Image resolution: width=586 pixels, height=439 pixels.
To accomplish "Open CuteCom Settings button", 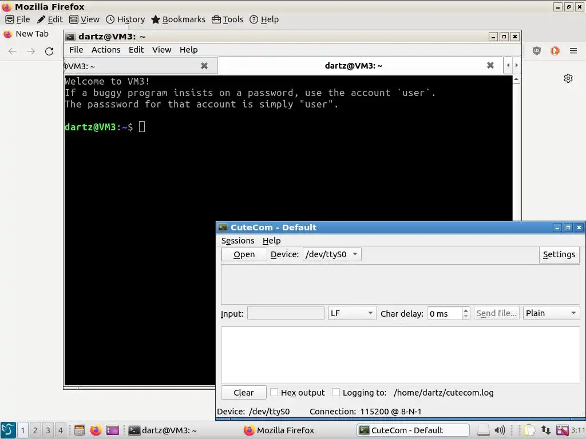I will click(x=559, y=254).
